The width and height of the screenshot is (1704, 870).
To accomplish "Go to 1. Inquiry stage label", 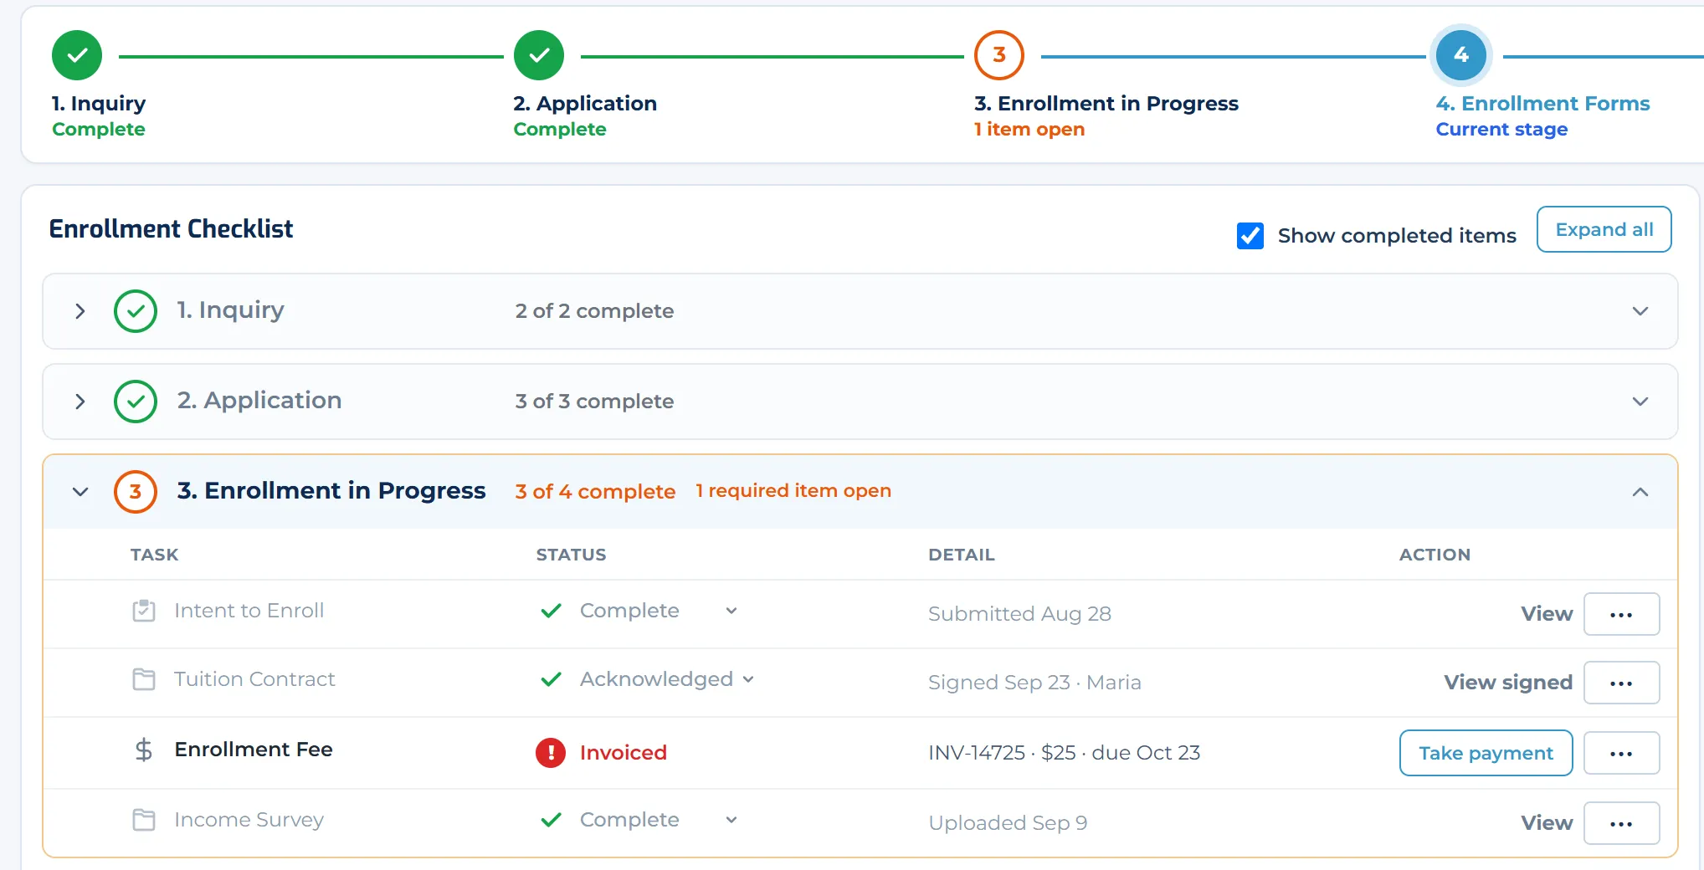I will point(99,104).
